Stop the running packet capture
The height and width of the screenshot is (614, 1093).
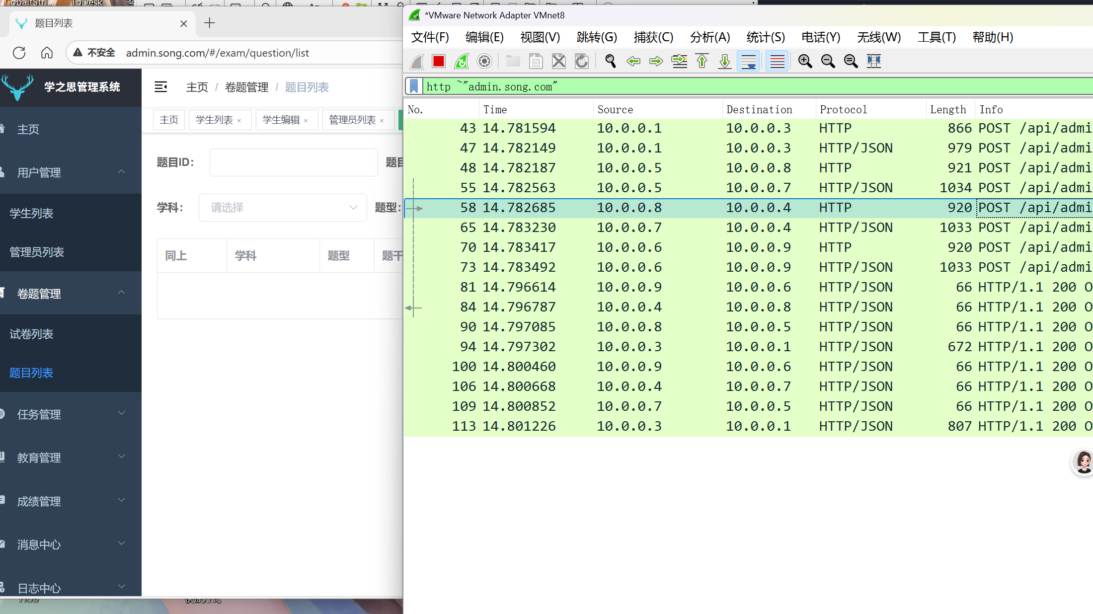pyautogui.click(x=438, y=61)
